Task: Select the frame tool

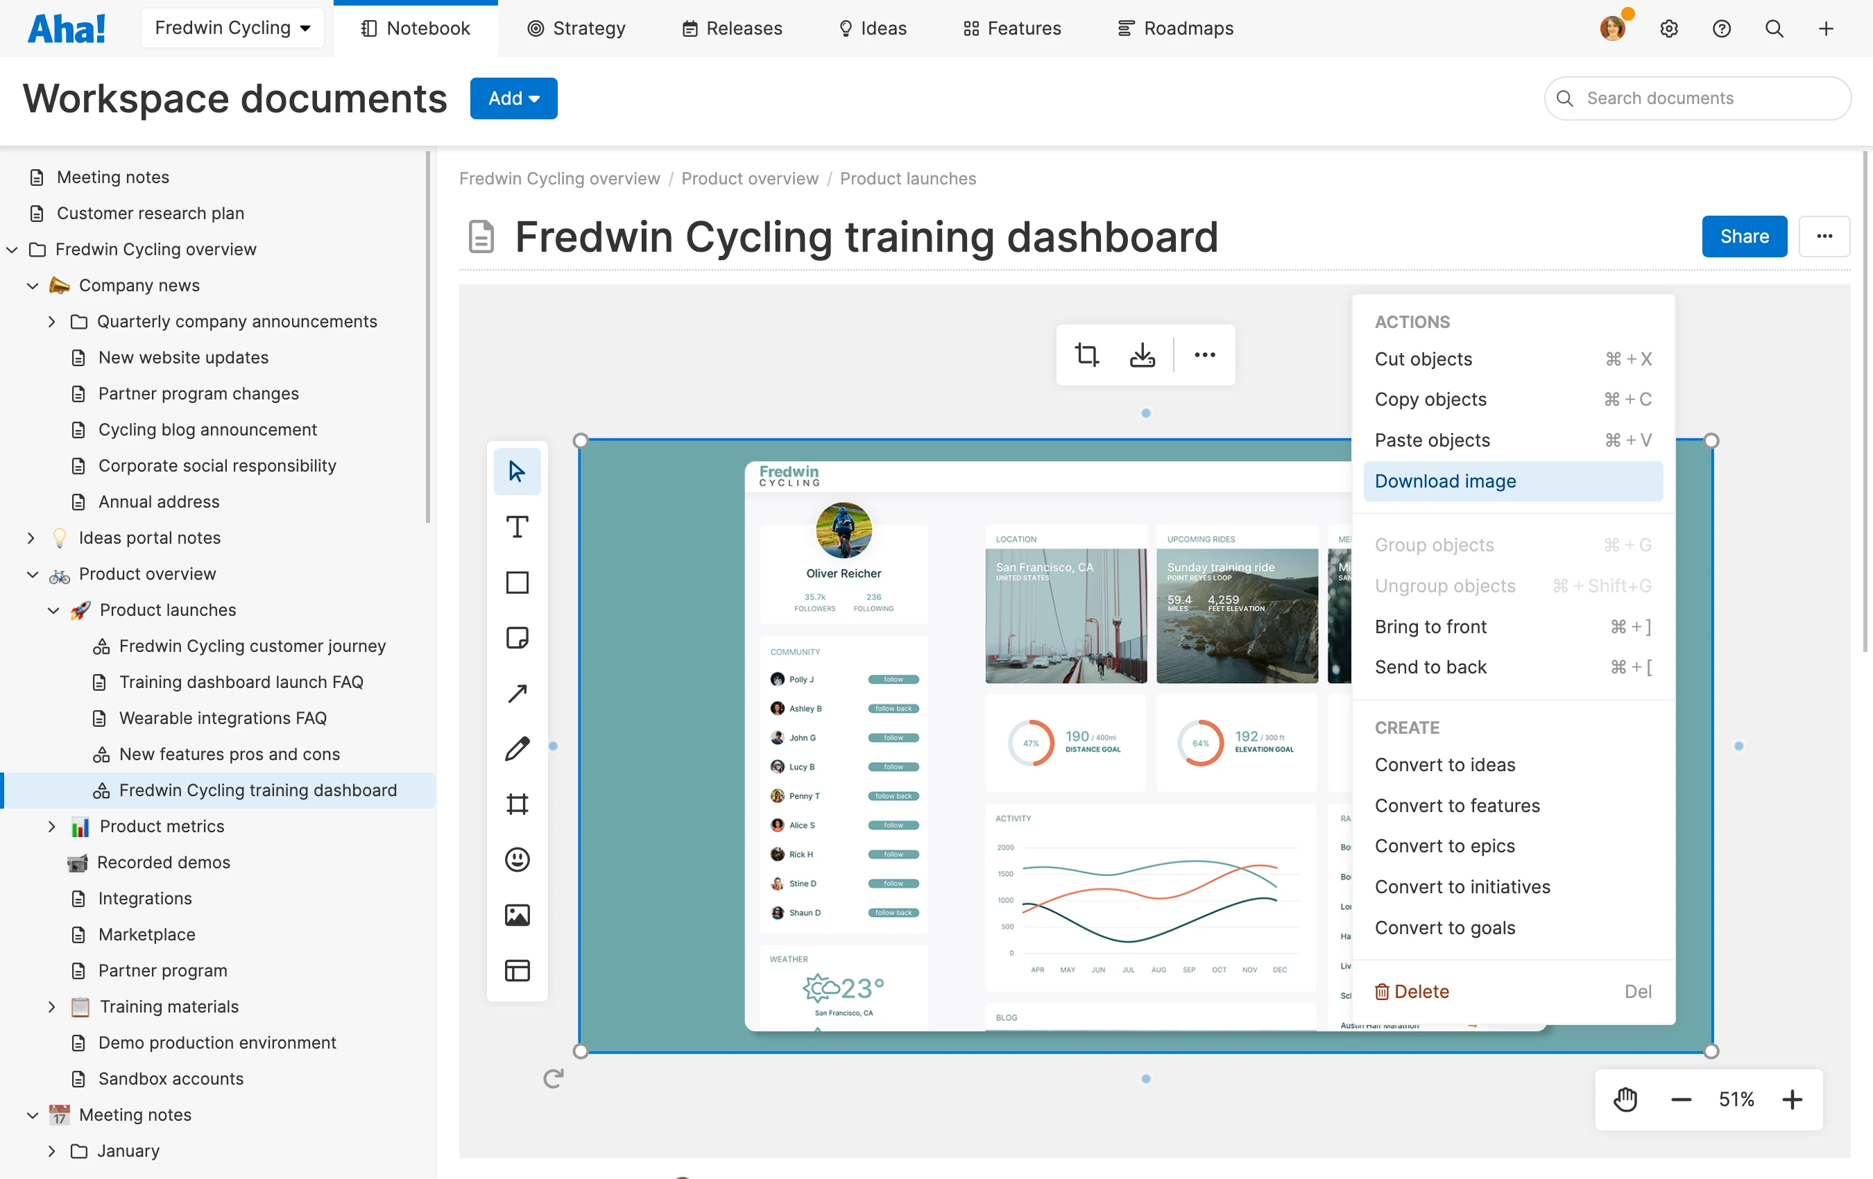Action: click(x=517, y=804)
